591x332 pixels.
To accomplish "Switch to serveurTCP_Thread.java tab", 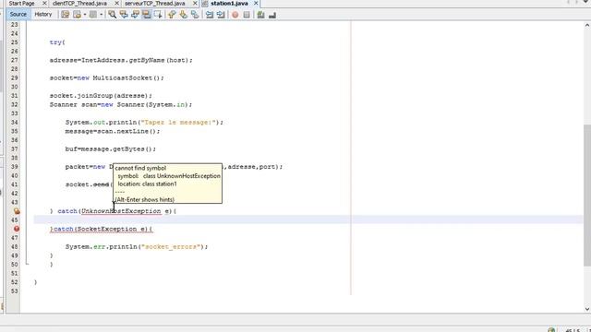I will [x=154, y=3].
